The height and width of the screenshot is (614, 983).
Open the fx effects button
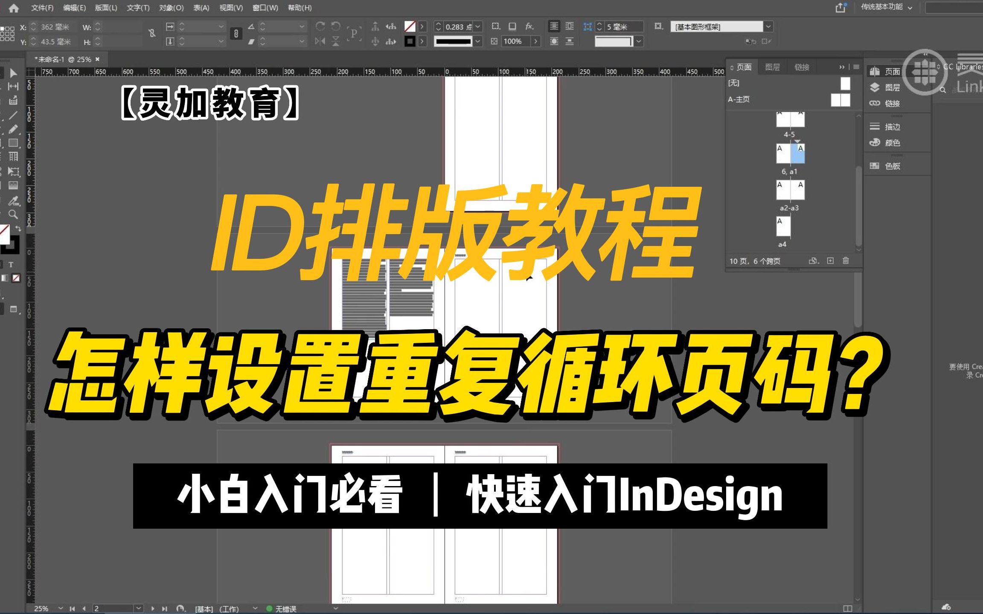pyautogui.click(x=529, y=26)
